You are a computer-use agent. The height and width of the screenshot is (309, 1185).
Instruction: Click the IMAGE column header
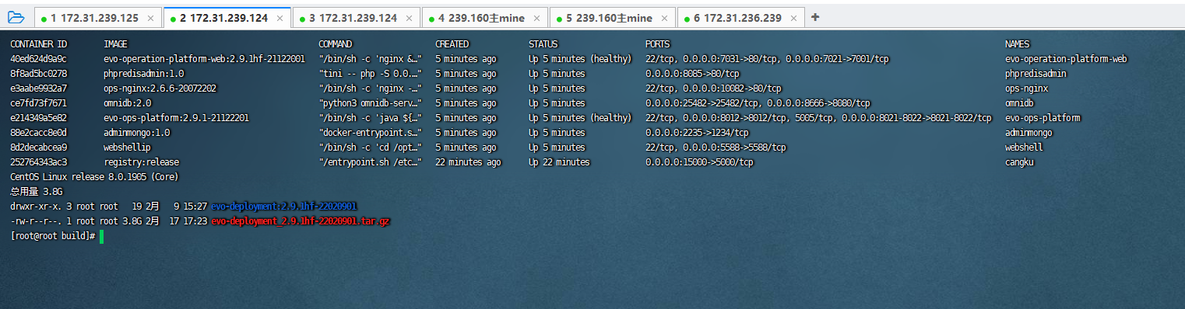(115, 44)
